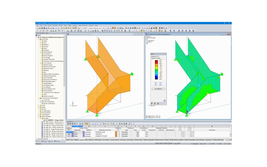Select surface row 21 in the table
Screen dimensions: 267x167
pyautogui.click(x=69, y=136)
